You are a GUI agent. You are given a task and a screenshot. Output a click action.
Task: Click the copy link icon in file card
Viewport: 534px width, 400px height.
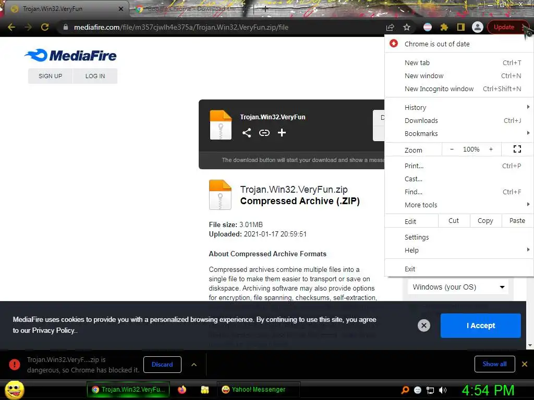coord(264,133)
